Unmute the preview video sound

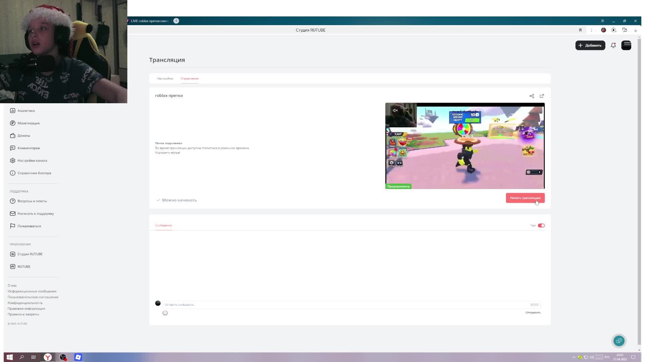pos(395,110)
